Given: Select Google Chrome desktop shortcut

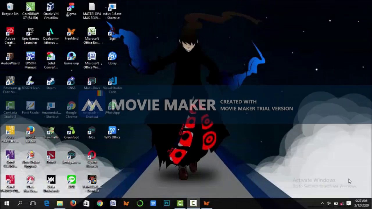Looking at the screenshot, I should [x=71, y=110].
